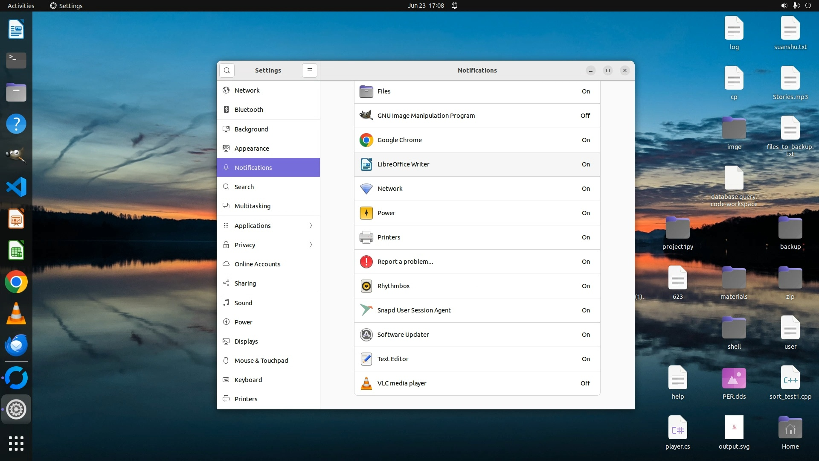This screenshot has height=461, width=819.
Task: Open the hamburger menu in Settings sidebar
Action: [310, 70]
